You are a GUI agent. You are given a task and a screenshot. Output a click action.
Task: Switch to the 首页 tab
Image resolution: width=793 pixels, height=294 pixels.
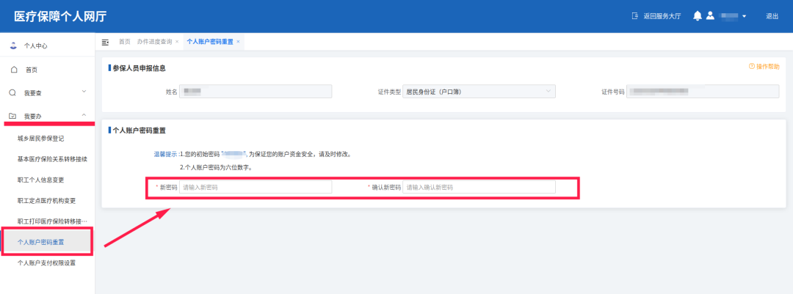pos(125,42)
